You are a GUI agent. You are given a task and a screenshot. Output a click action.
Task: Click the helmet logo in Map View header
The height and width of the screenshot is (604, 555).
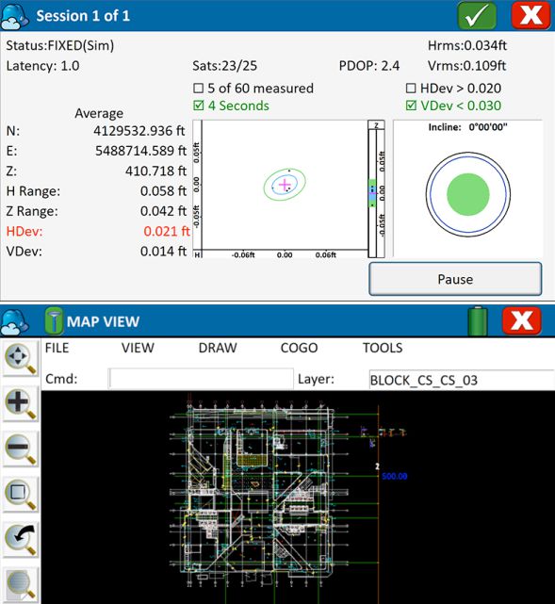[15, 321]
